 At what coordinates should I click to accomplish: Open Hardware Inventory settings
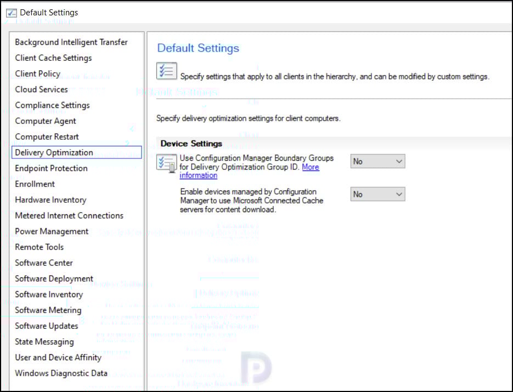[x=50, y=200]
